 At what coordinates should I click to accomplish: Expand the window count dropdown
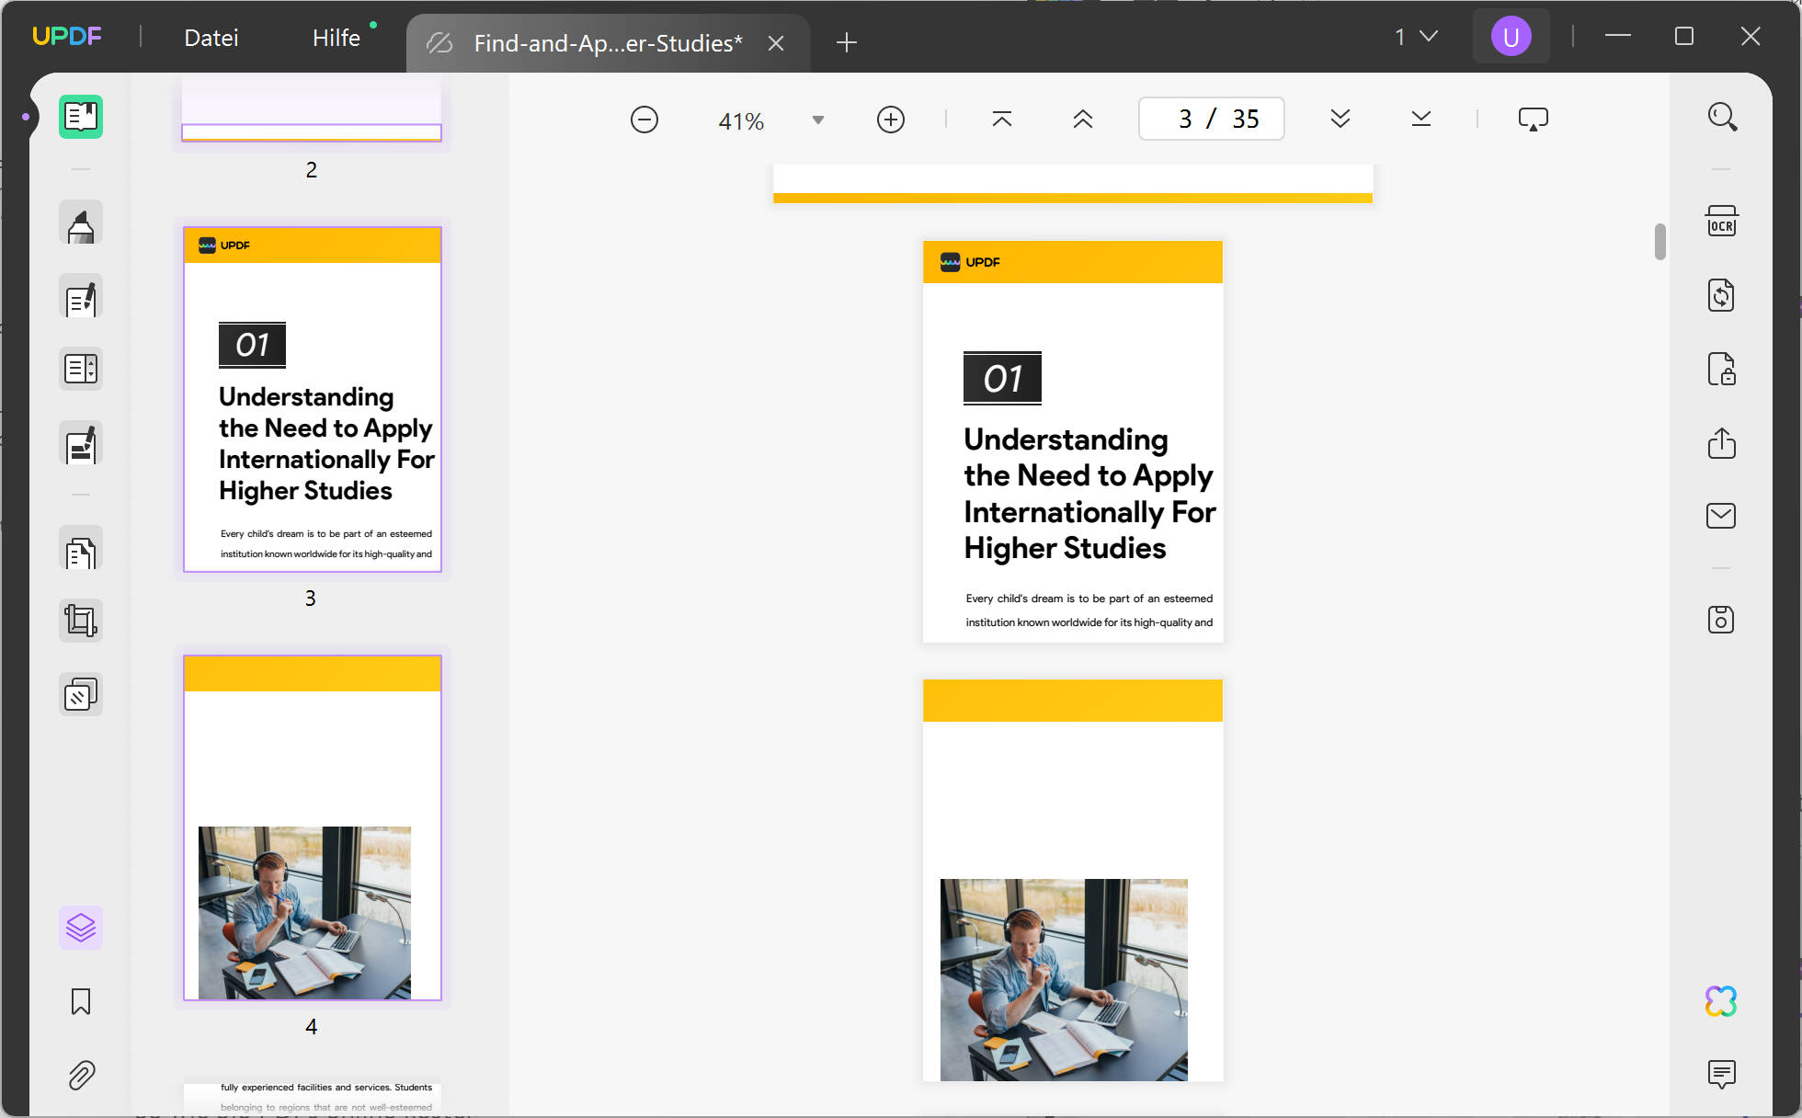click(1417, 37)
